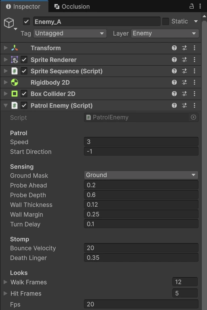The image size is (207, 310).
Task: Click the Probe Ahead value field
Action: coord(141,185)
